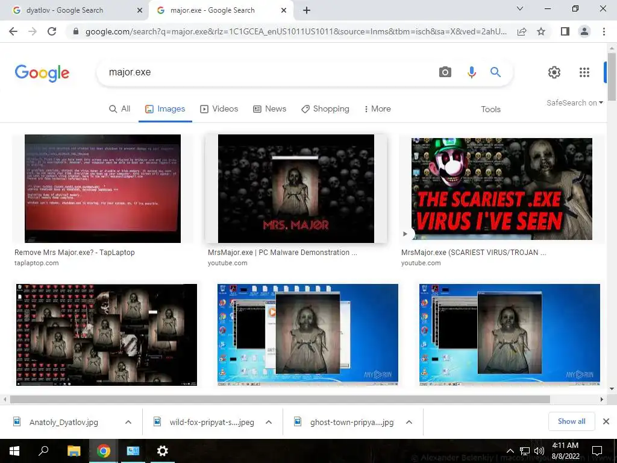Open the many-dolls desktop thumbnail
617x463 pixels.
tap(106, 335)
